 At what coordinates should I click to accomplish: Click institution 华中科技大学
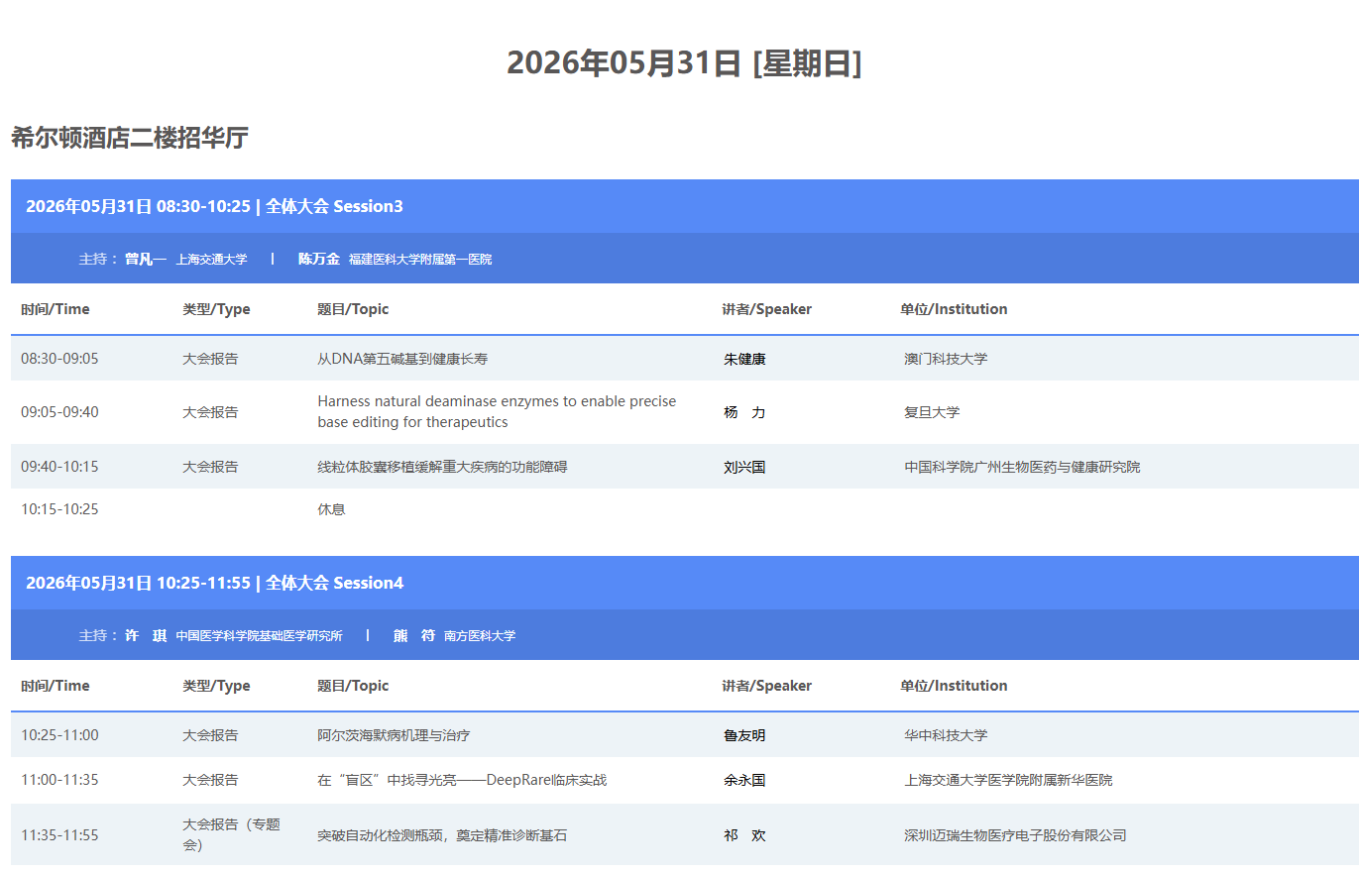pyautogui.click(x=946, y=735)
